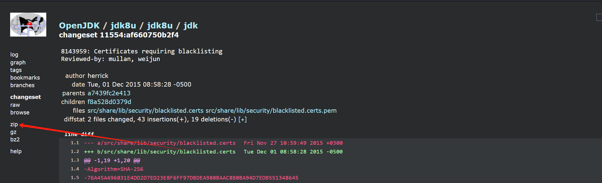The height and width of the screenshot is (183, 602).
Task: Open bookmarks in the sidebar
Action: 25,78
